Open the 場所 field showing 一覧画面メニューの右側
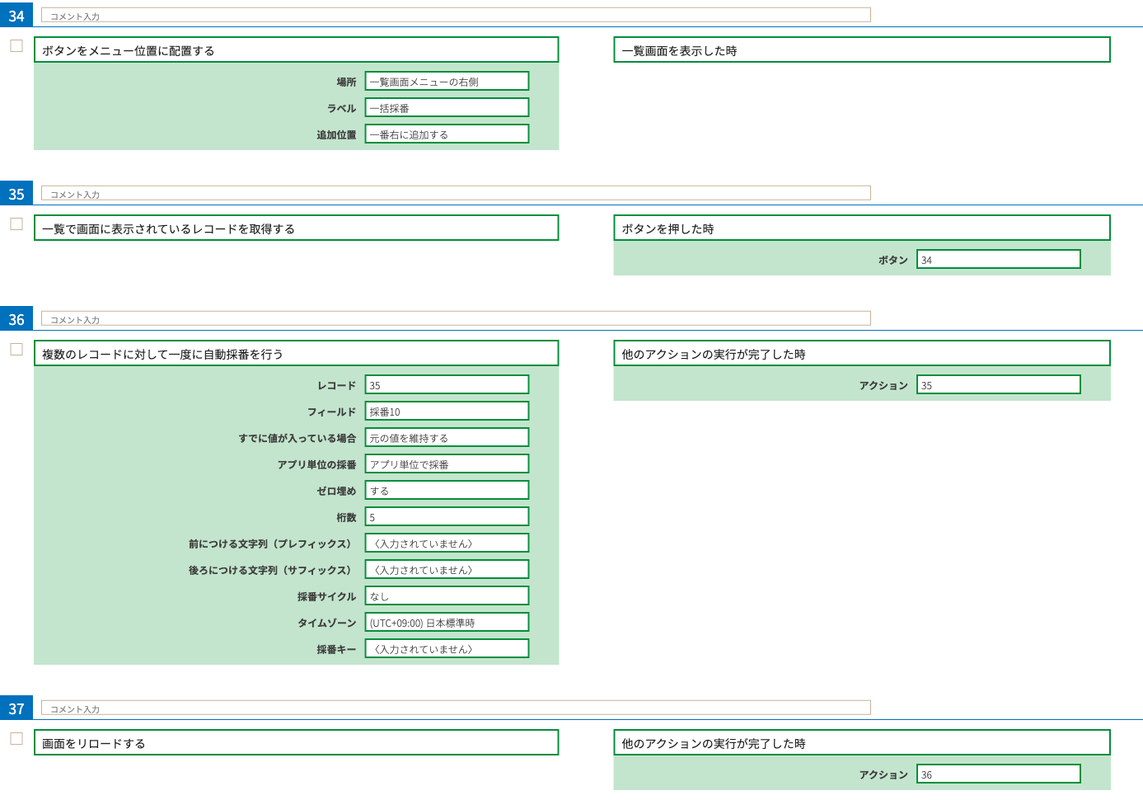 pyautogui.click(x=447, y=82)
